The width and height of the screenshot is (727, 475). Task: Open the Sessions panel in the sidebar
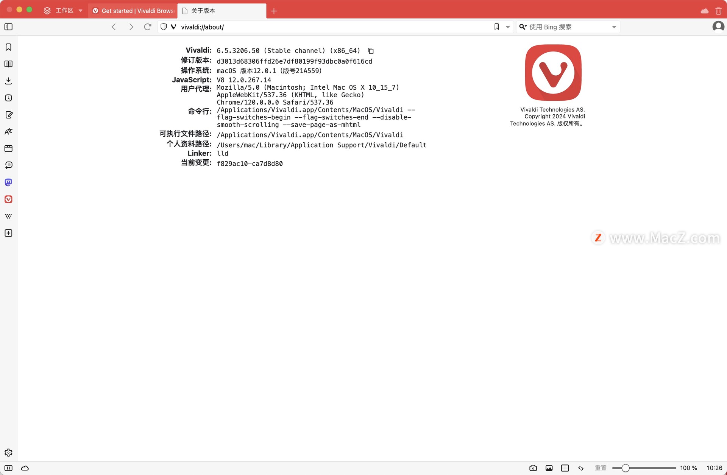(8, 165)
